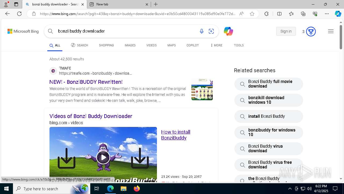Close the bonzi buddy downloader tab
Image resolution: width=344 pixels, height=194 pixels.
point(83,4)
